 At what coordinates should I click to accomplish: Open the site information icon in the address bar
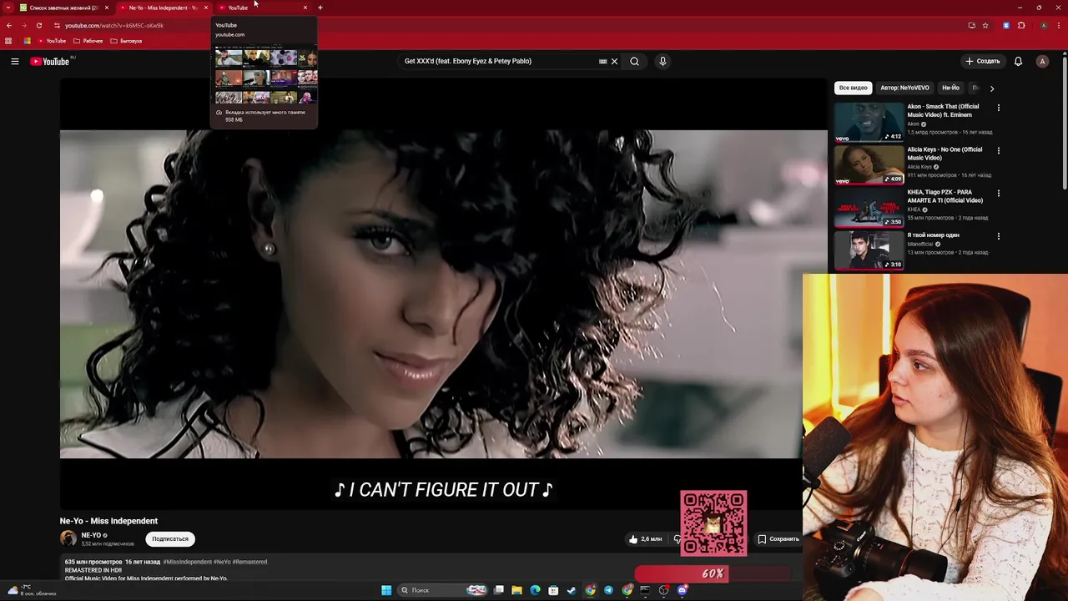[57, 25]
